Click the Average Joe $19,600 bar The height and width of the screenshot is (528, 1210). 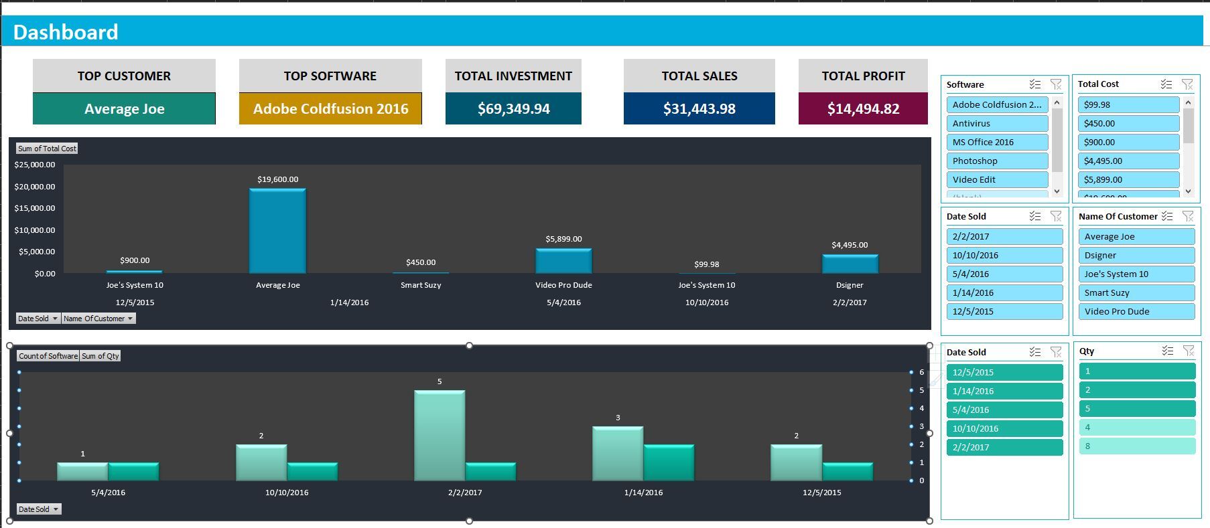[277, 231]
